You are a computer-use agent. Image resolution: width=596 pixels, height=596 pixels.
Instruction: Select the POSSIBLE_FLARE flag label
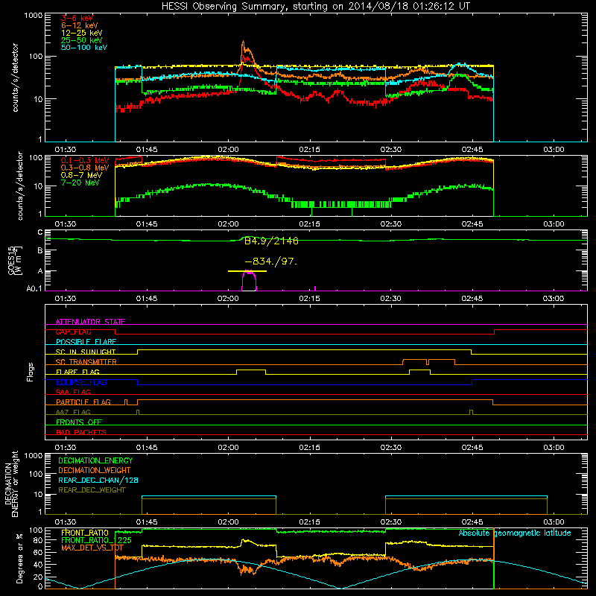(x=86, y=342)
